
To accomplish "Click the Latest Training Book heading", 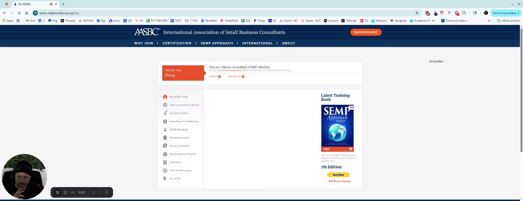I will pos(335,97).
